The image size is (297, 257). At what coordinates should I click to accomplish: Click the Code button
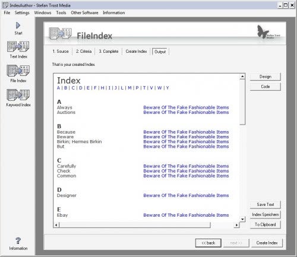tap(266, 87)
